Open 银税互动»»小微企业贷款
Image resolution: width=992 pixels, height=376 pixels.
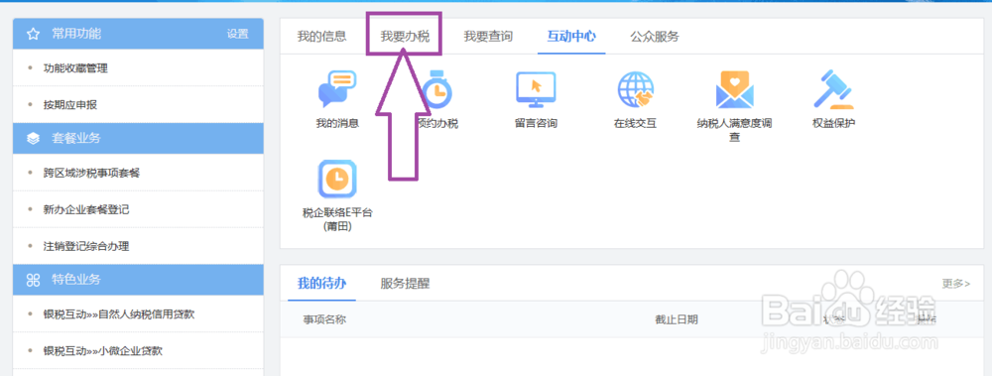pos(138,350)
